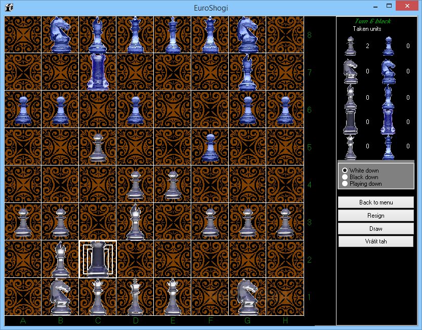Pick the white knight on B1
Screen dimensions: 422x330
tap(60, 297)
